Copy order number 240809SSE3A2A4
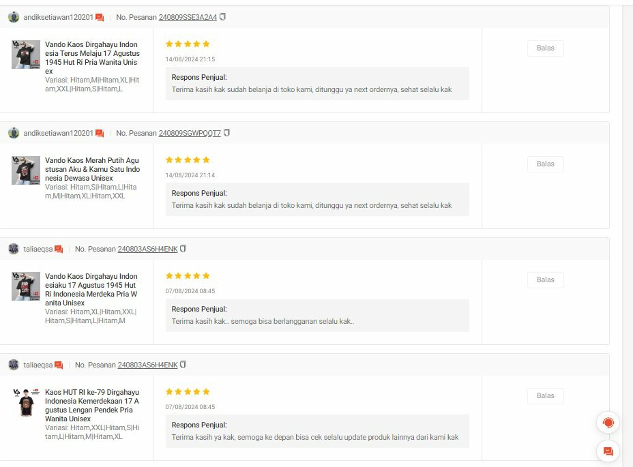The height and width of the screenshot is (467, 633). (x=223, y=17)
